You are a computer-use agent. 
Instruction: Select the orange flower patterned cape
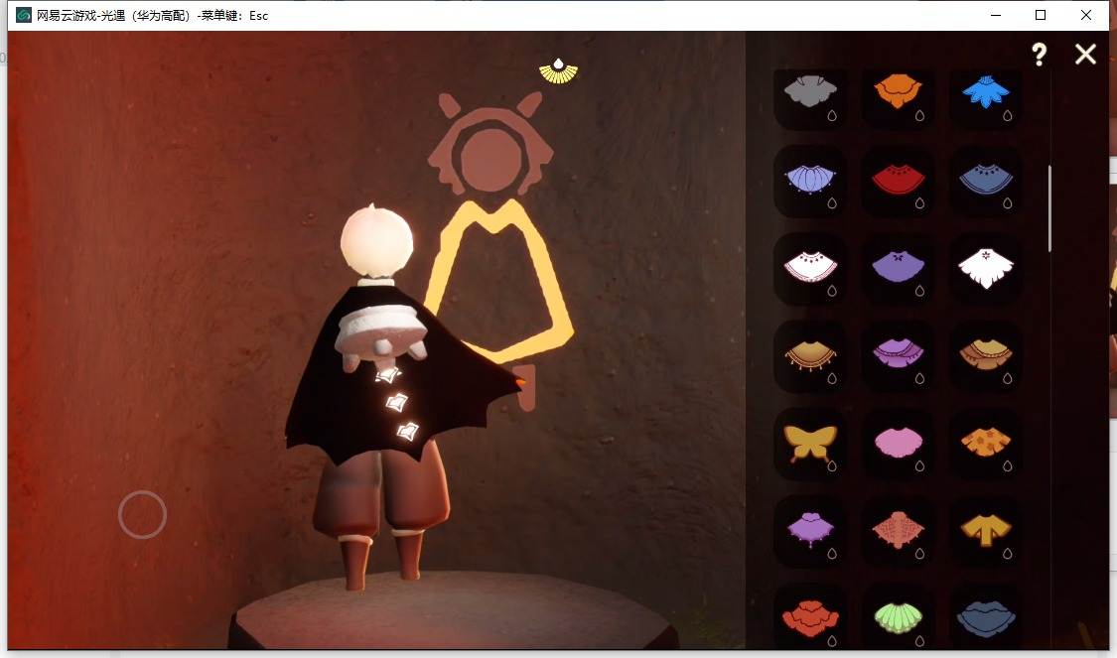[986, 444]
